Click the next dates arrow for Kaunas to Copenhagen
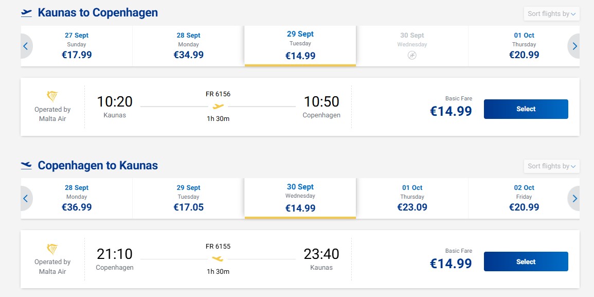The width and height of the screenshot is (594, 297). (574, 46)
